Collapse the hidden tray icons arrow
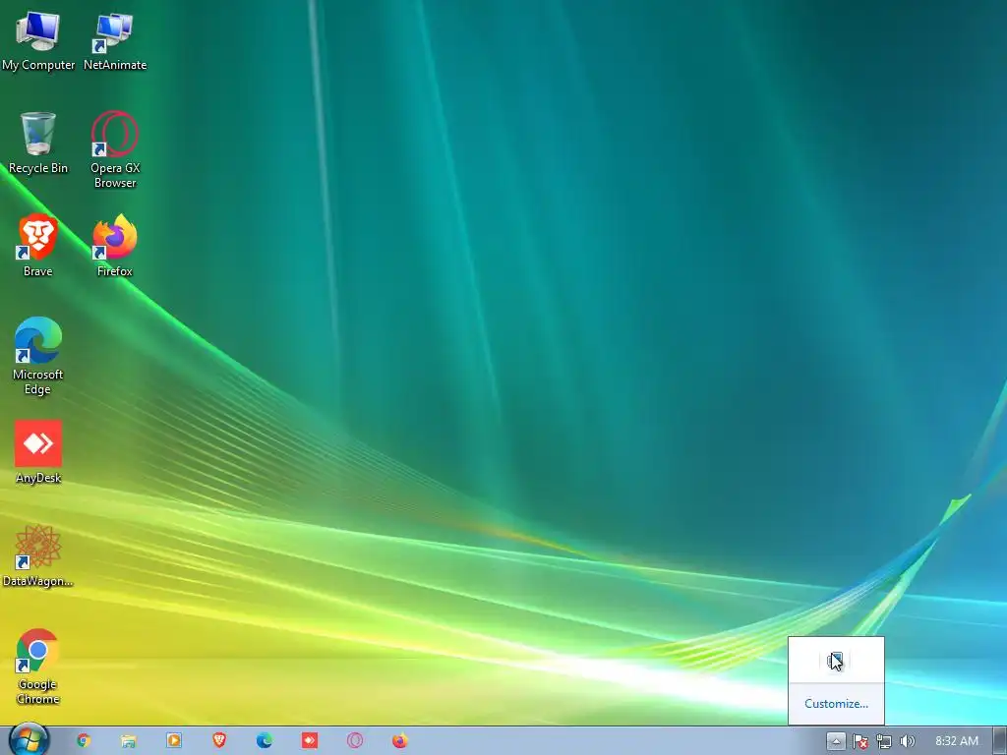1007x755 pixels. tap(836, 741)
